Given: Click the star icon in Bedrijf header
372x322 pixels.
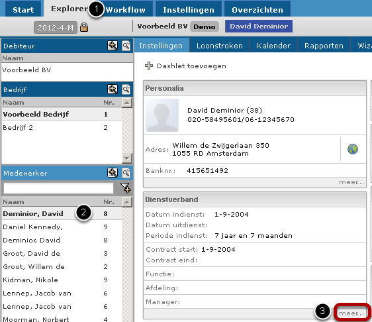Looking at the screenshot, I should pos(113,89).
